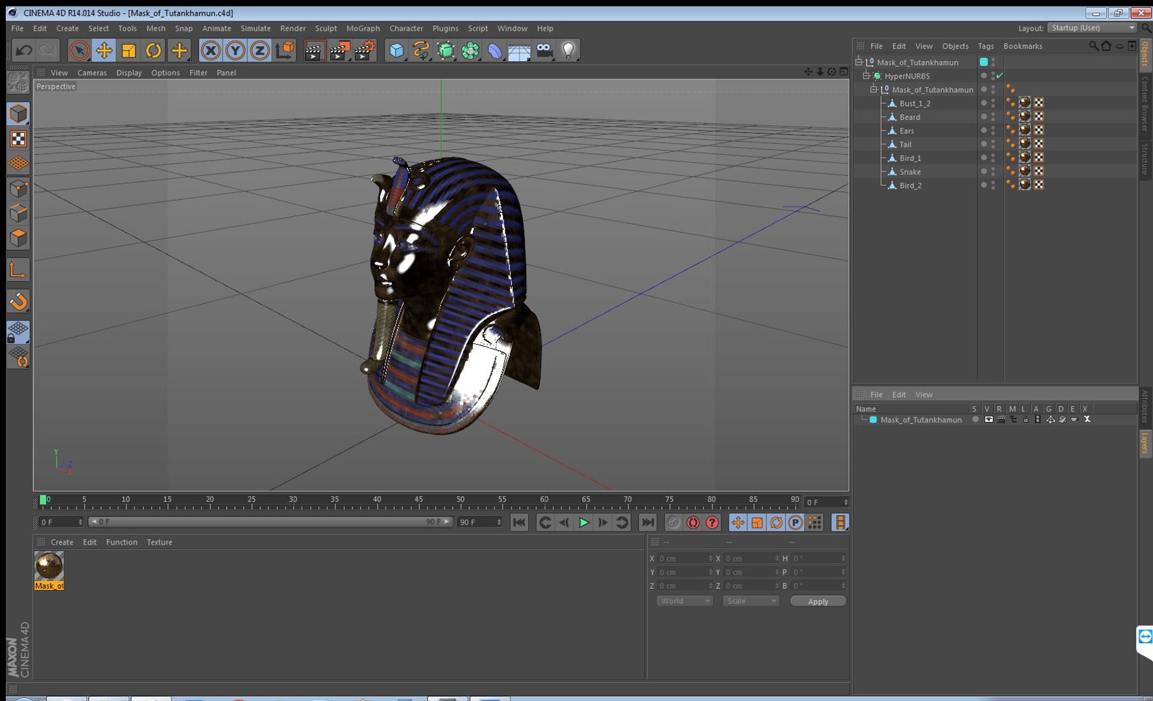Toggle HyperNURBS enabled checkmark
Viewport: 1153px width, 701px height.
1000,75
